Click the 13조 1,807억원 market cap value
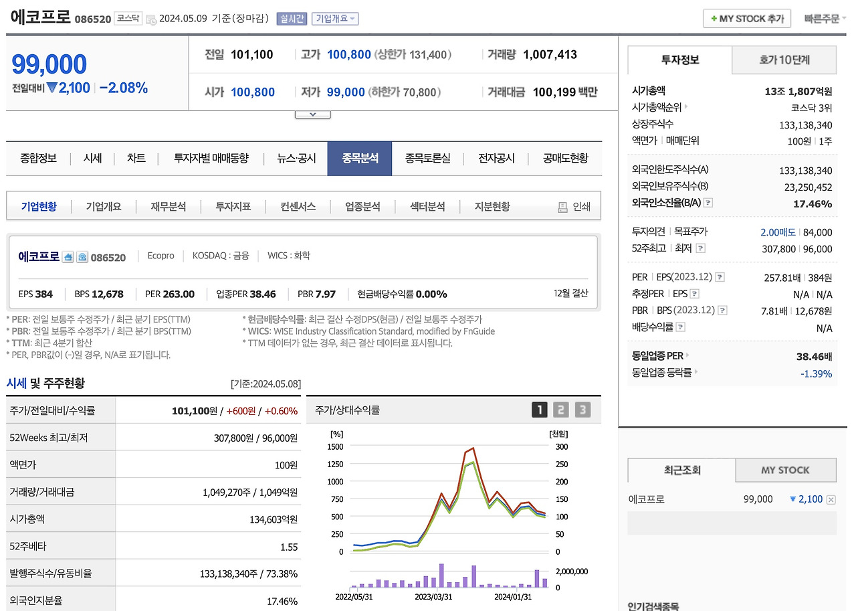Image resolution: width=856 pixels, height=611 pixels. [x=798, y=91]
